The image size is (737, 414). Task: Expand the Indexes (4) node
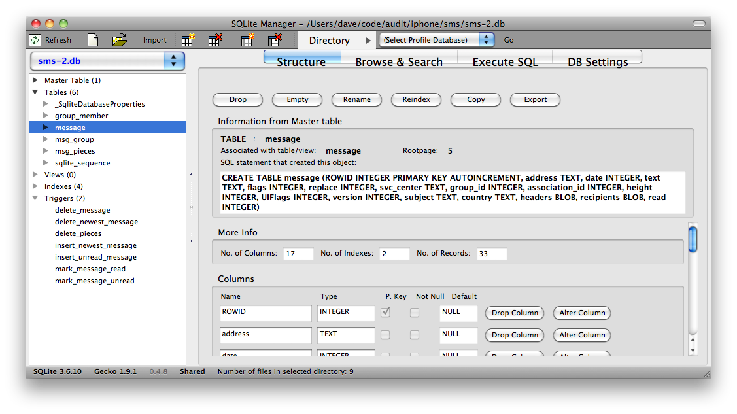point(35,186)
